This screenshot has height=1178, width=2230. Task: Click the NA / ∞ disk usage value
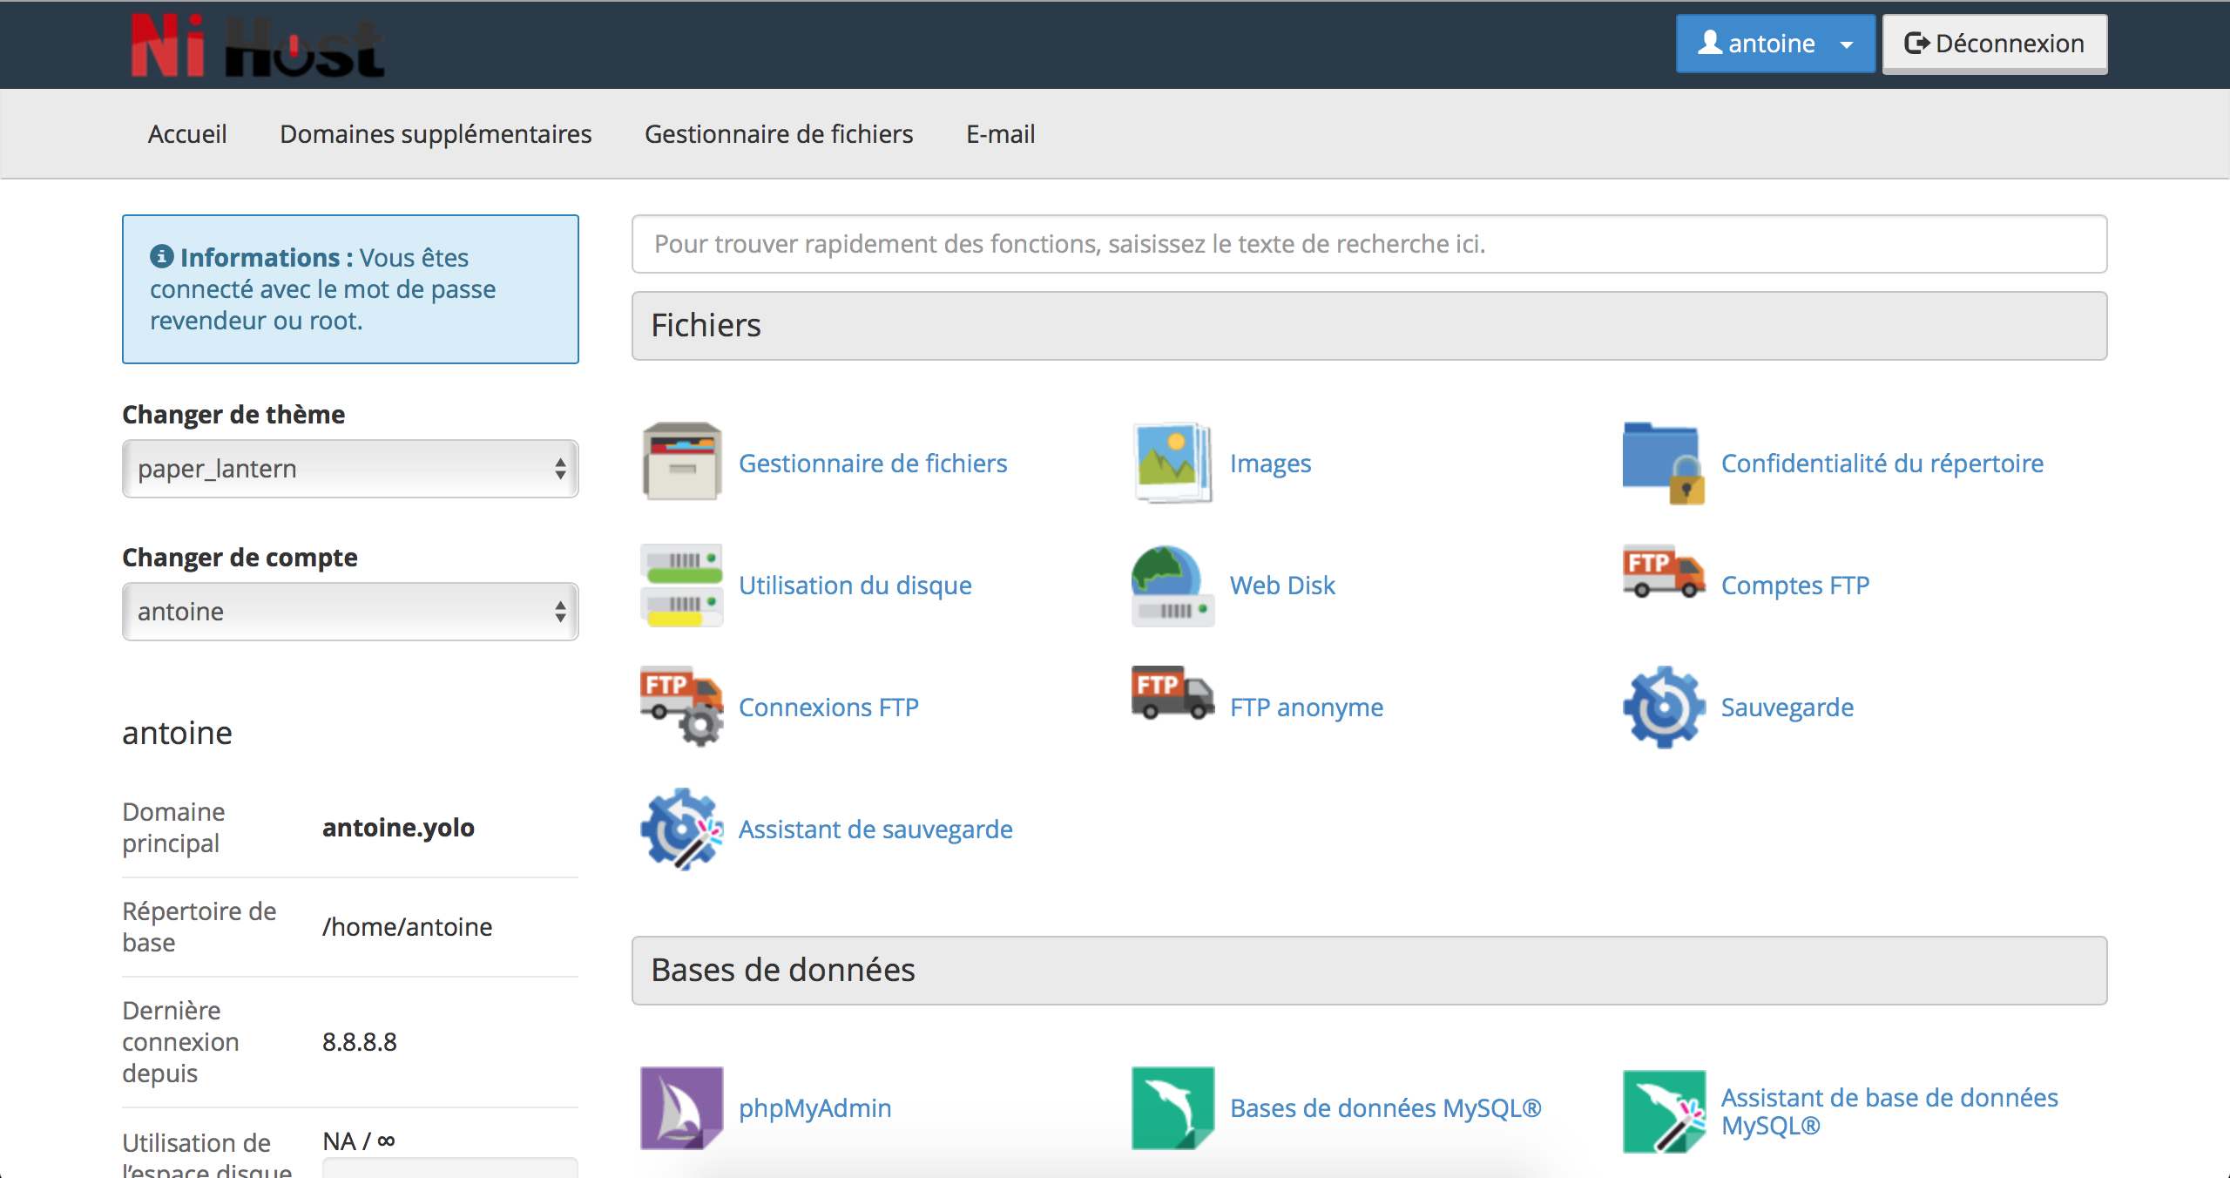359,1141
